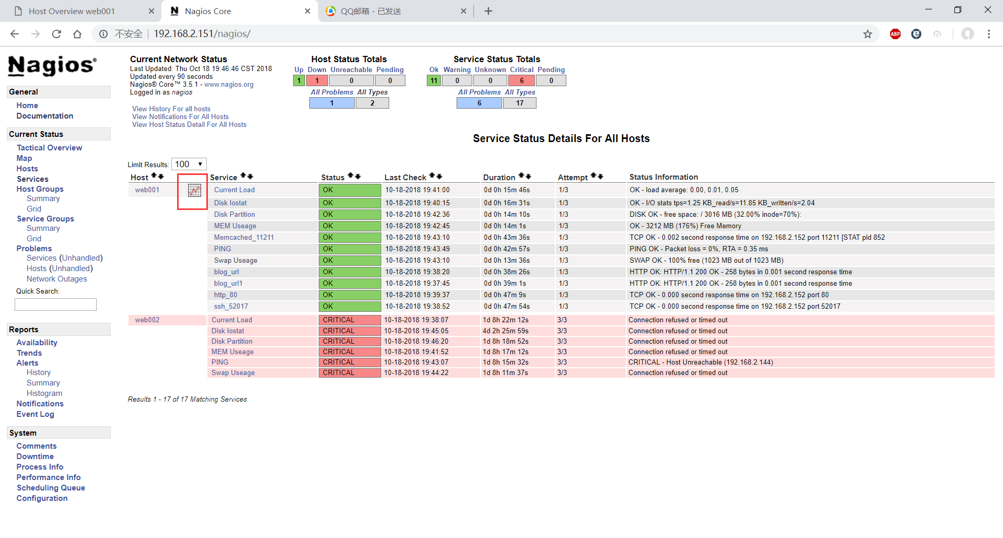Open the Map sidebar item

[24, 158]
